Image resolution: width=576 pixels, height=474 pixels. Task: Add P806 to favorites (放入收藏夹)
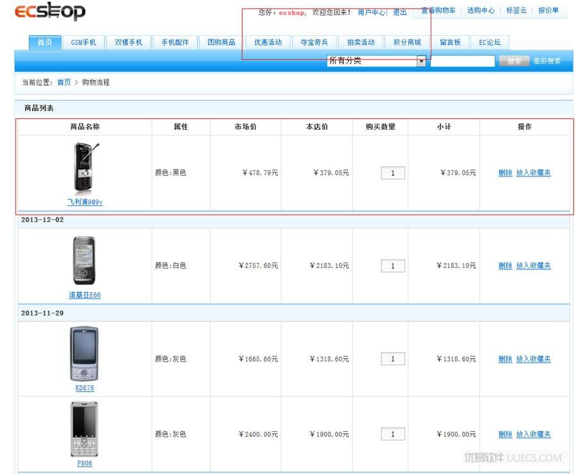pyautogui.click(x=533, y=434)
